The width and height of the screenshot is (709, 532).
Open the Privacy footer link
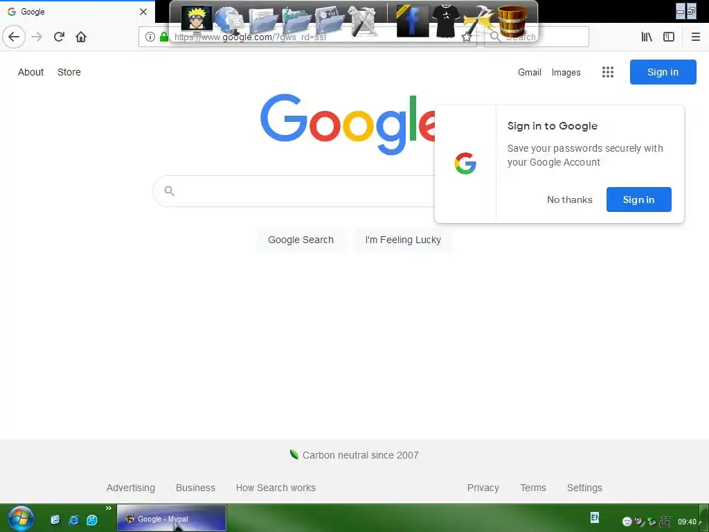click(483, 488)
